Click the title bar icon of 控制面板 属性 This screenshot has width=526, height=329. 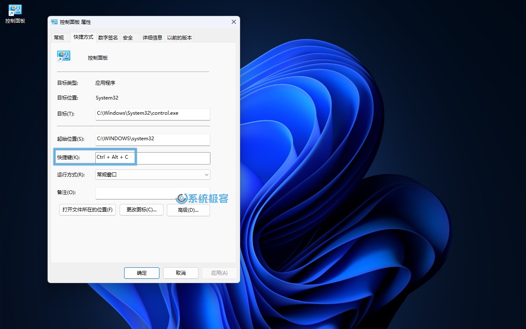[x=54, y=22]
